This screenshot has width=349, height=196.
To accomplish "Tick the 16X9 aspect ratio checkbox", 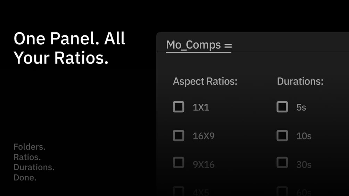I will click(178, 135).
